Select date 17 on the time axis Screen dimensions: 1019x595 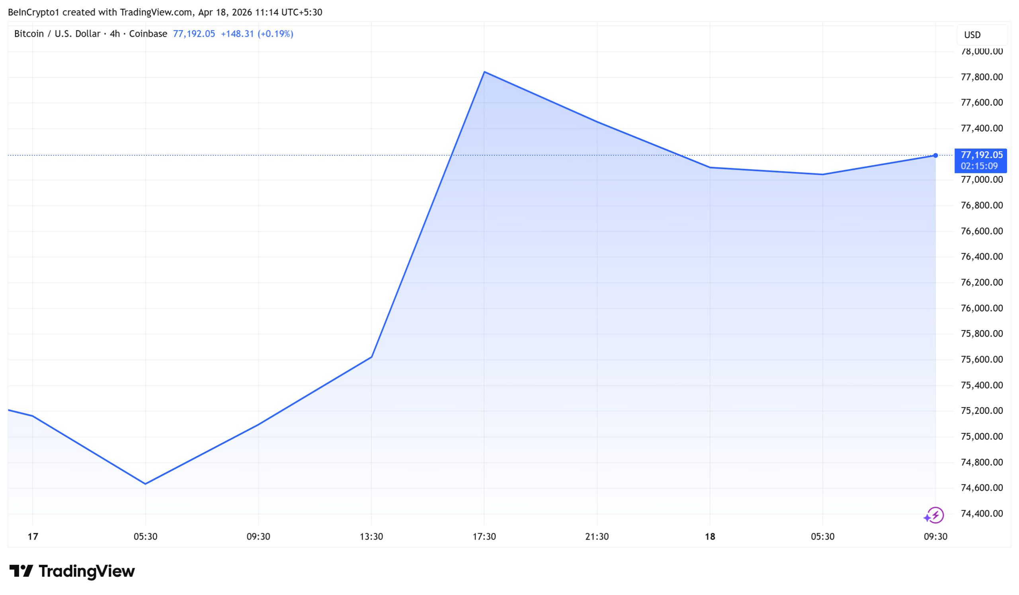coord(33,536)
